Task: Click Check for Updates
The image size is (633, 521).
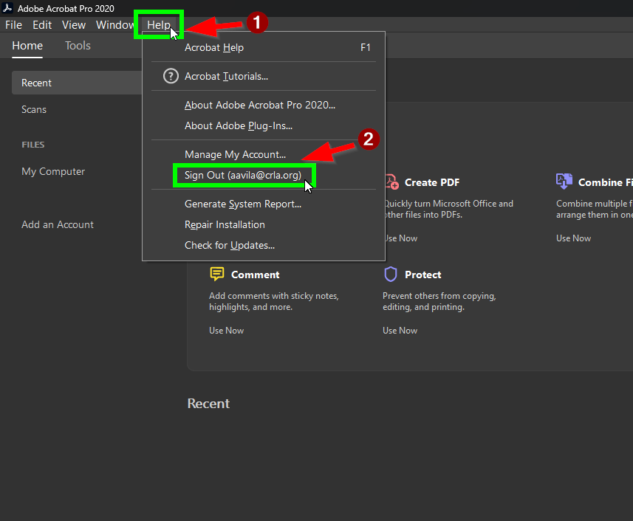Action: coord(264,246)
